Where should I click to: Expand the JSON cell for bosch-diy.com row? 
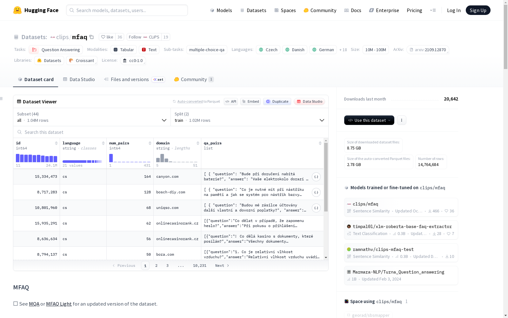tap(316, 192)
